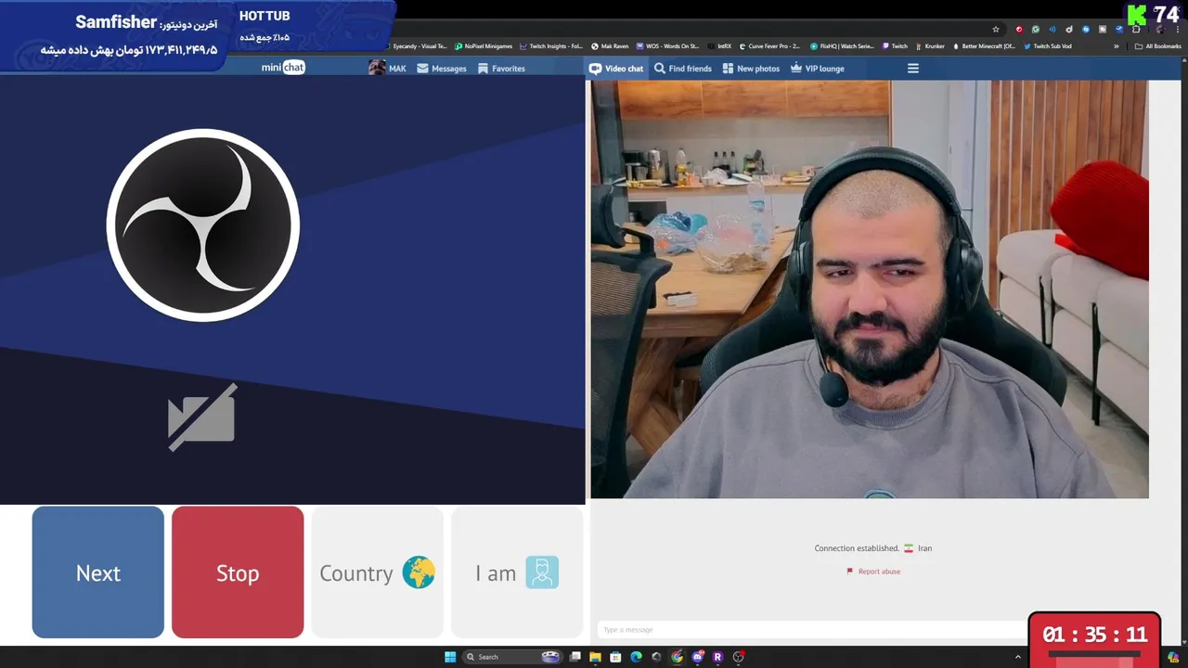The width and height of the screenshot is (1188, 668).
Task: Open Curve Fever Pro bookmark
Action: (x=769, y=46)
